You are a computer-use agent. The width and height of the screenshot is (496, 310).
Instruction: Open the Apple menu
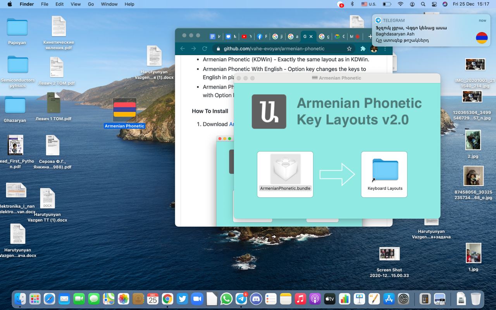point(9,4)
